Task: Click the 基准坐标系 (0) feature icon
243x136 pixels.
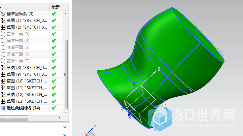Action: coord(3,14)
